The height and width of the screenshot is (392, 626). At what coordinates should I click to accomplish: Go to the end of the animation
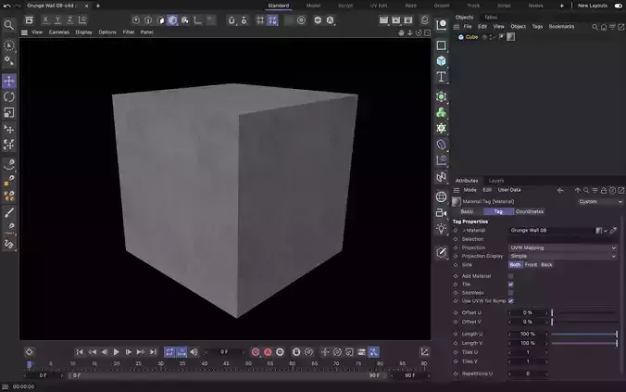point(153,352)
